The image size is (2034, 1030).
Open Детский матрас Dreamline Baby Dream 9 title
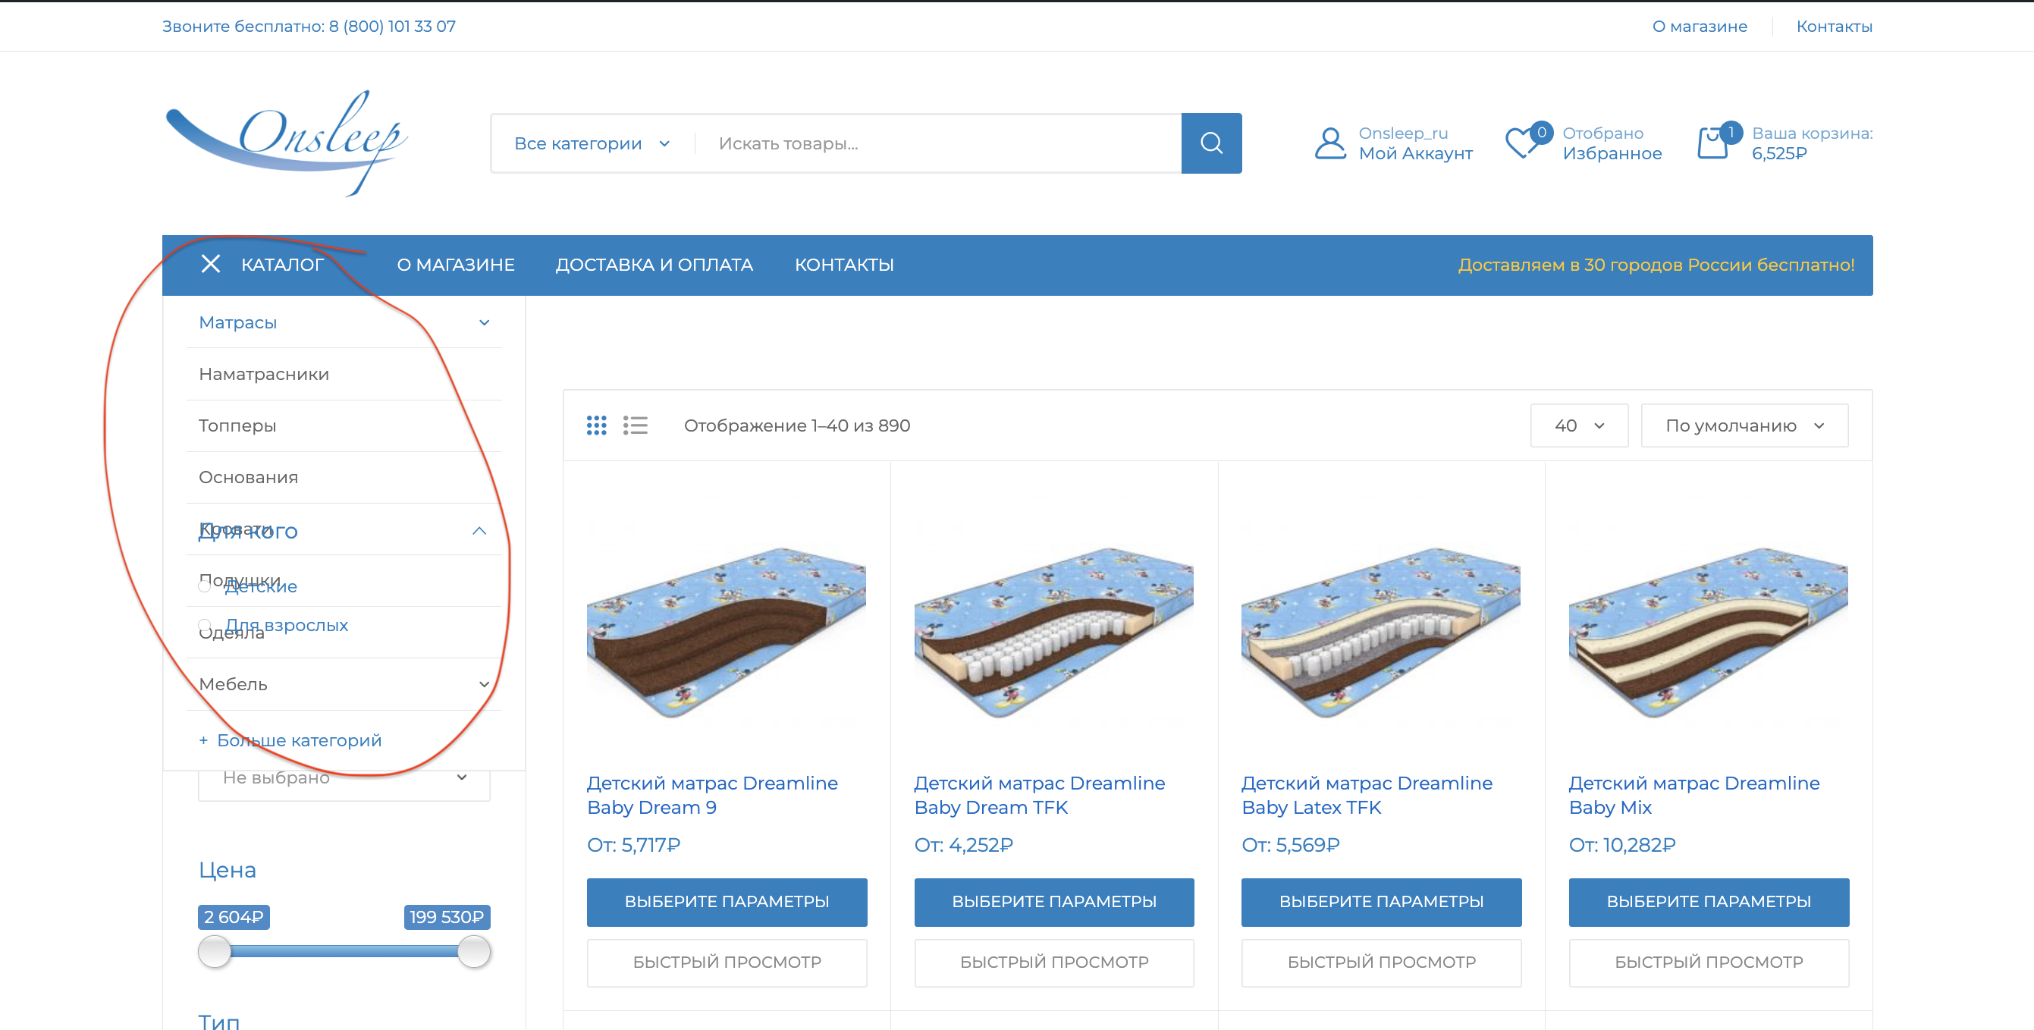pos(712,795)
